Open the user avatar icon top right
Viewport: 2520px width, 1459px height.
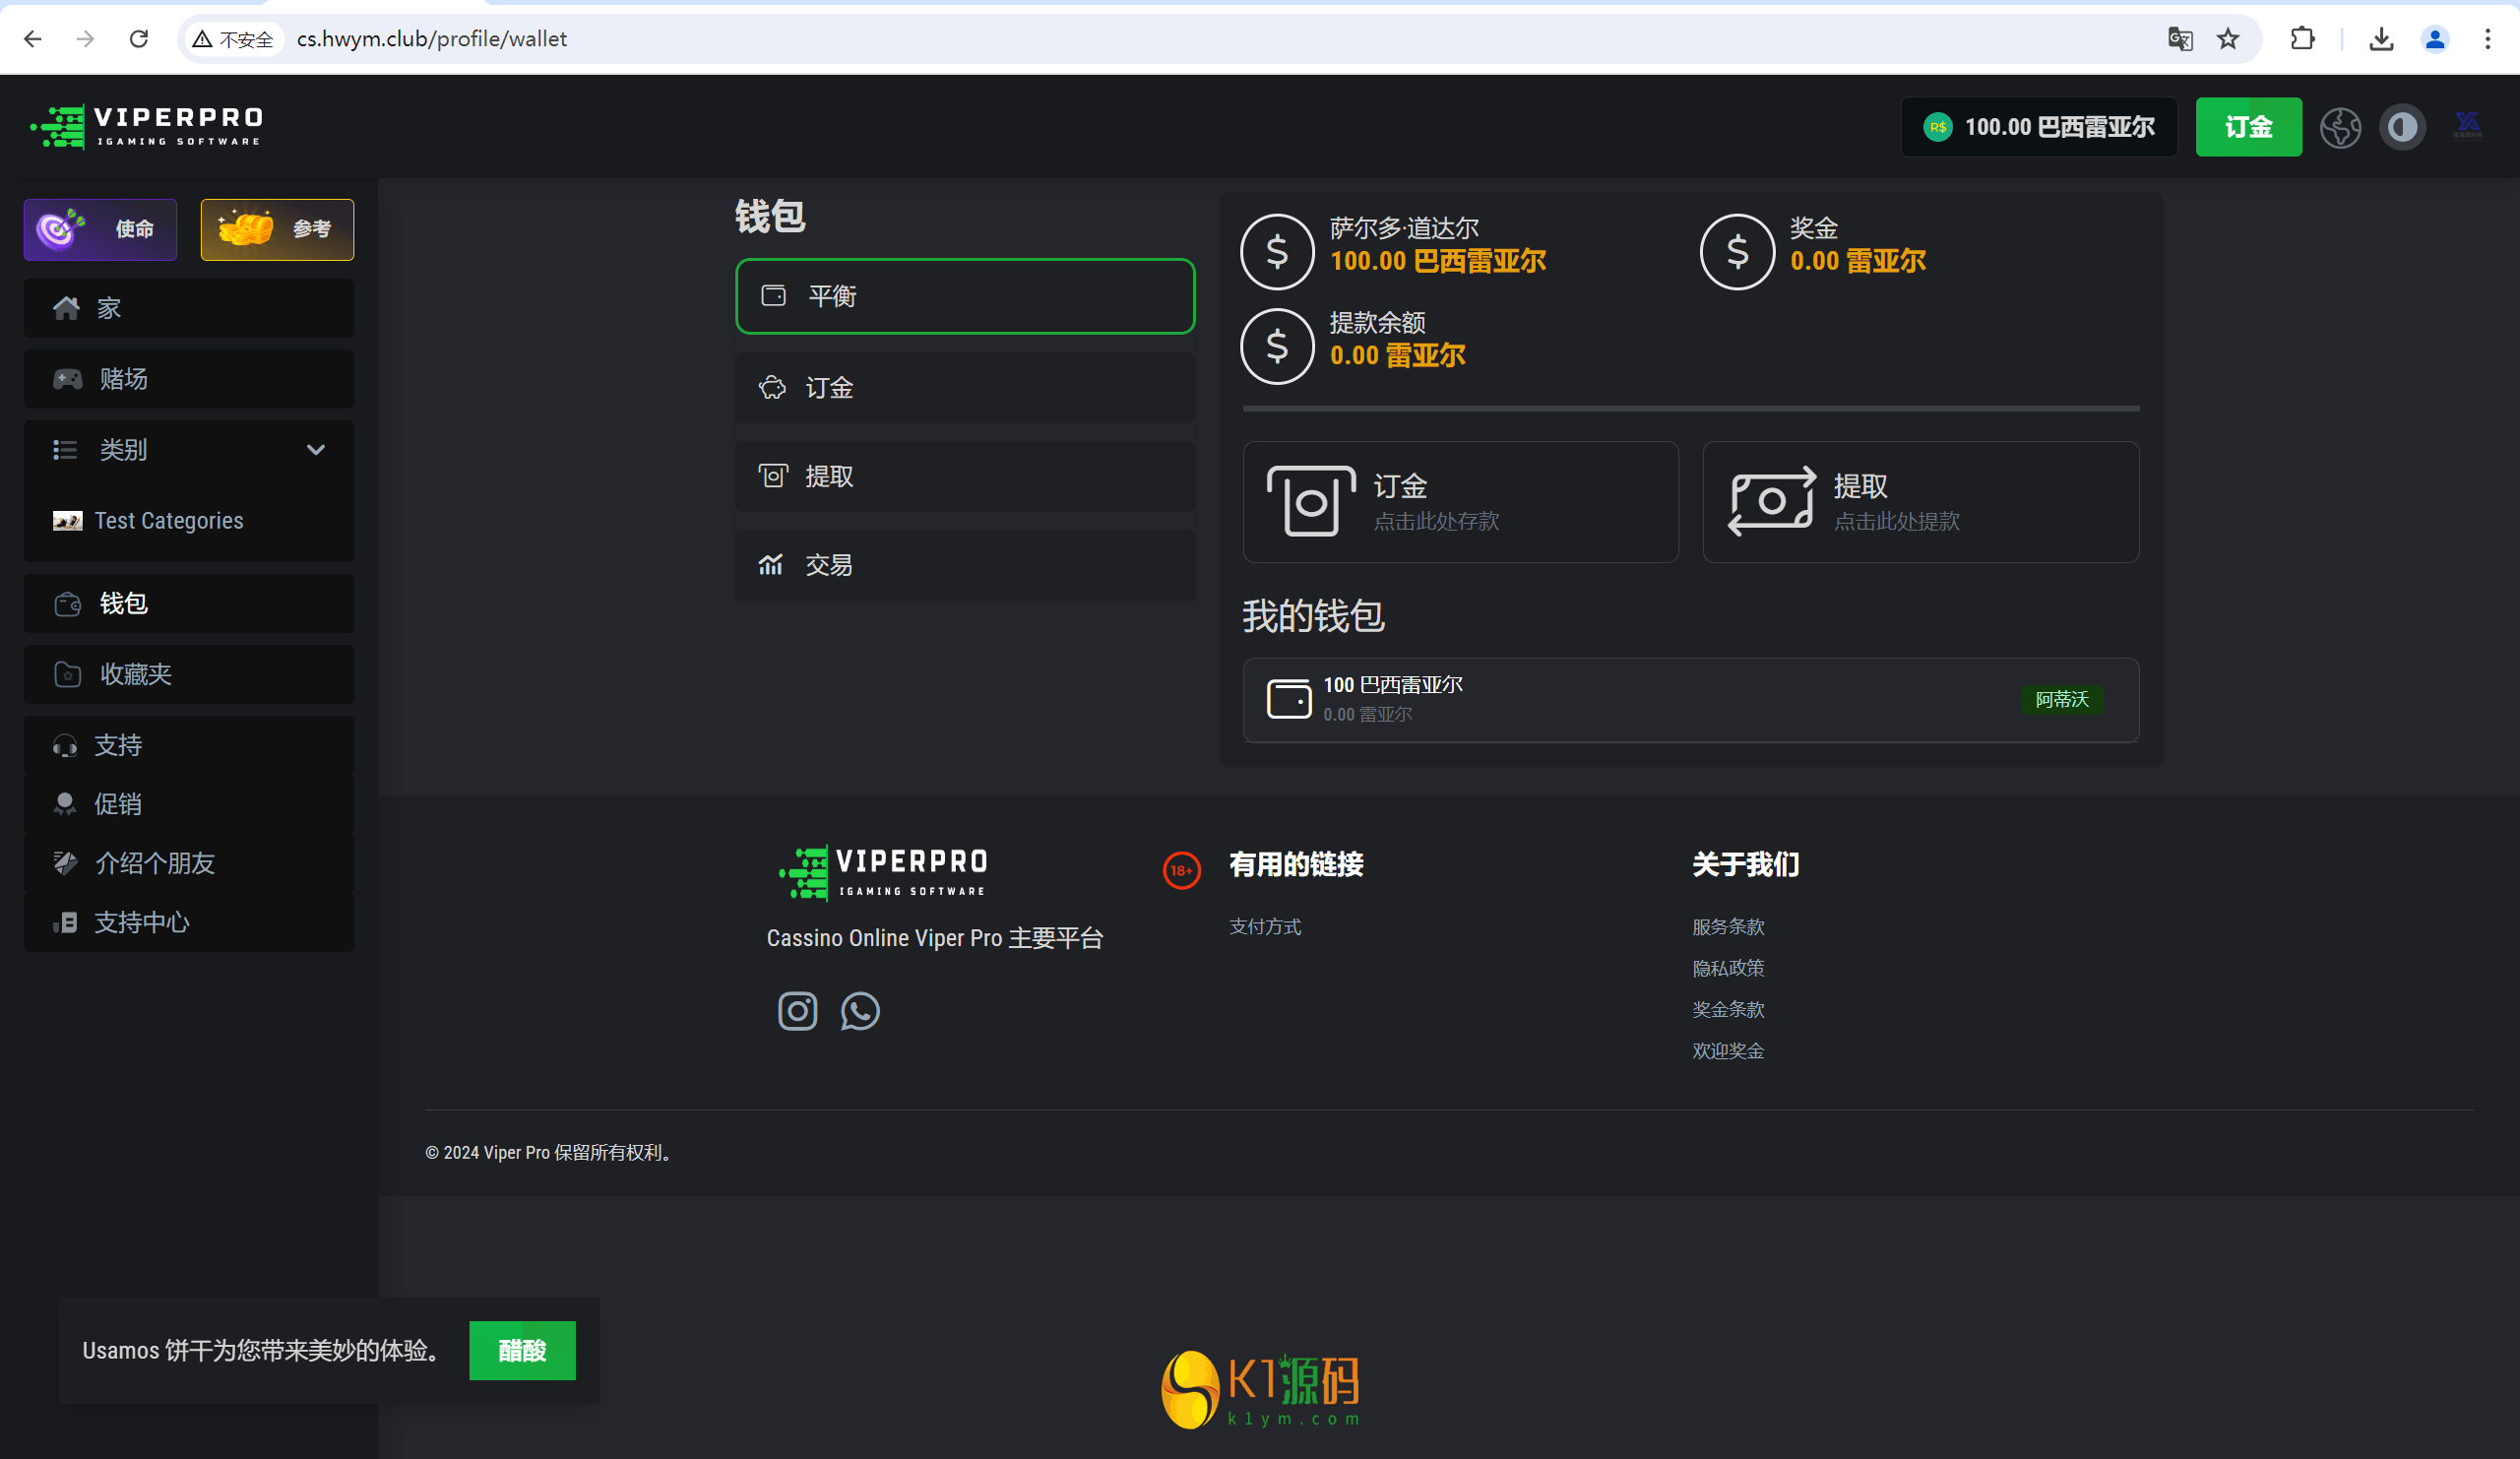tap(2467, 126)
